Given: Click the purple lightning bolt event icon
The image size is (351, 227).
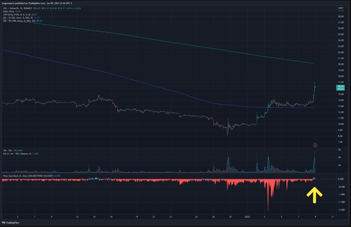Looking at the screenshot, I should (x=315, y=145).
